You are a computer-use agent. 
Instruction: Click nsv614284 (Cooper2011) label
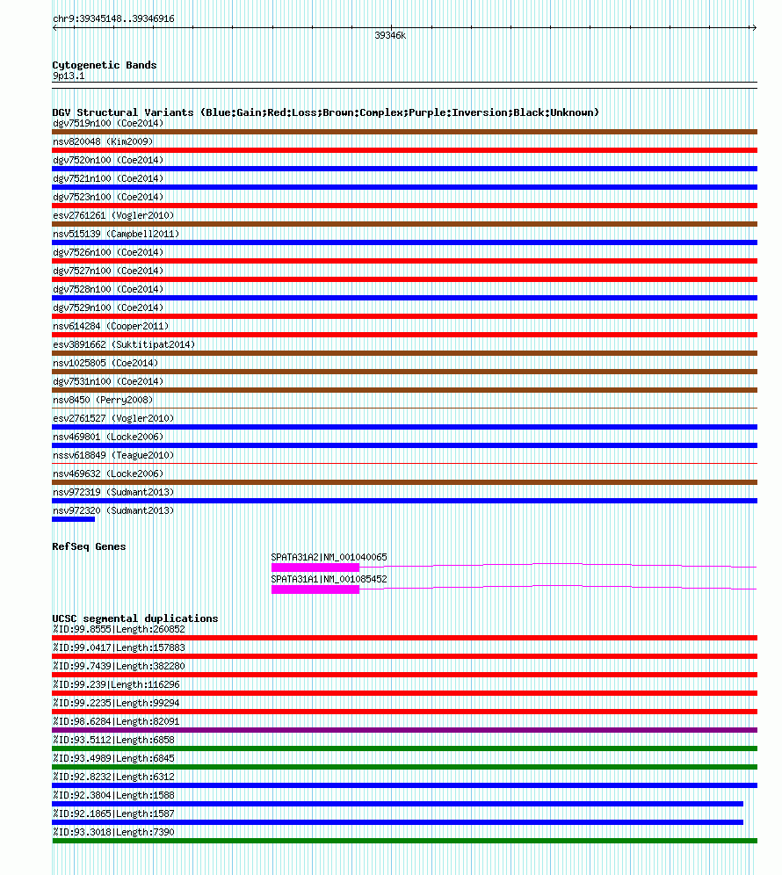coord(111,326)
